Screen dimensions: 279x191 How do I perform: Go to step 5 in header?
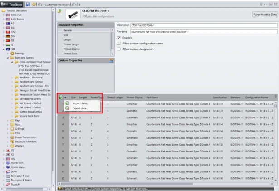click(x=79, y=5)
